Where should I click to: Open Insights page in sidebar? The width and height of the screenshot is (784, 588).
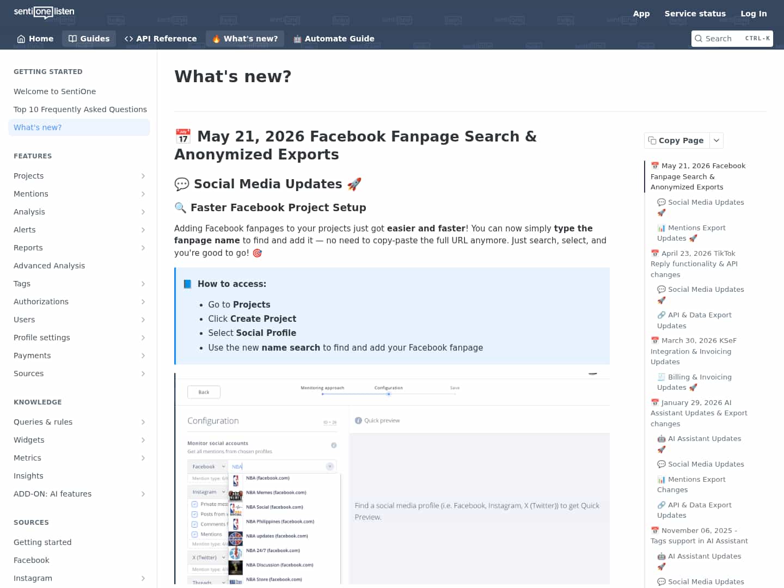79,476
